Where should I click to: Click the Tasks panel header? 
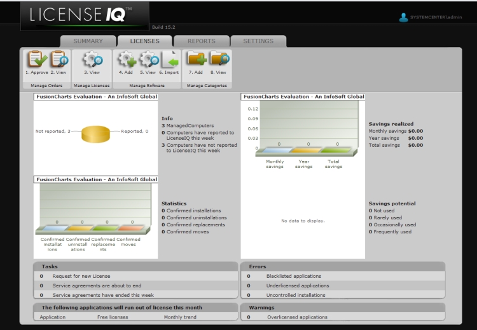(135, 266)
